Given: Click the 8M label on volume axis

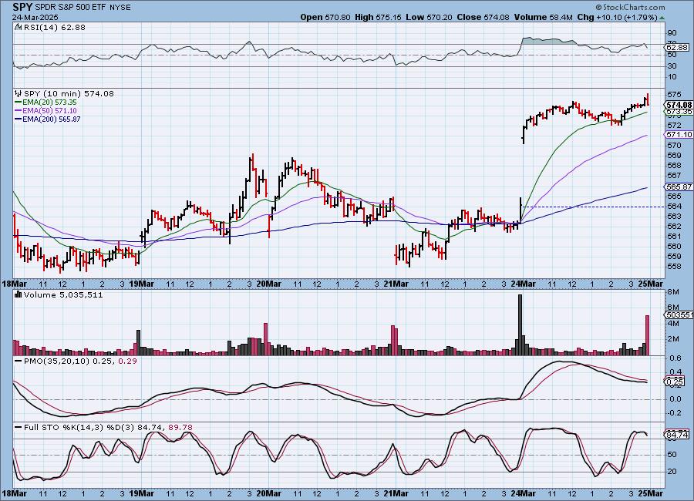Looking at the screenshot, I should 673,292.
